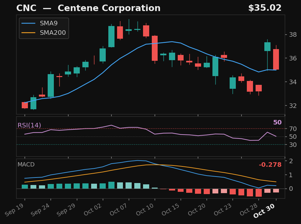Image resolution: width=301 pixels, height=224 pixels.
Task: Click the 32 price axis label
Action: click(x=293, y=106)
